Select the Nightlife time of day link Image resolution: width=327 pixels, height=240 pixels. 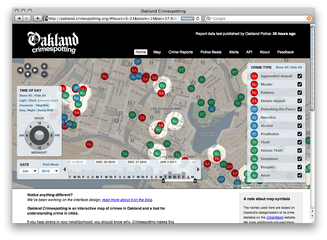coord(43,105)
